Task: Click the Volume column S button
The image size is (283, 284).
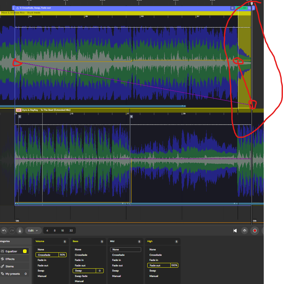Action: pos(65,241)
